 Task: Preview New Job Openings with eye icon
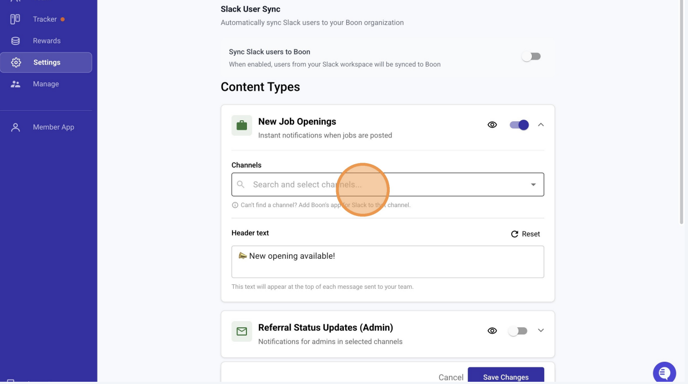pyautogui.click(x=492, y=125)
